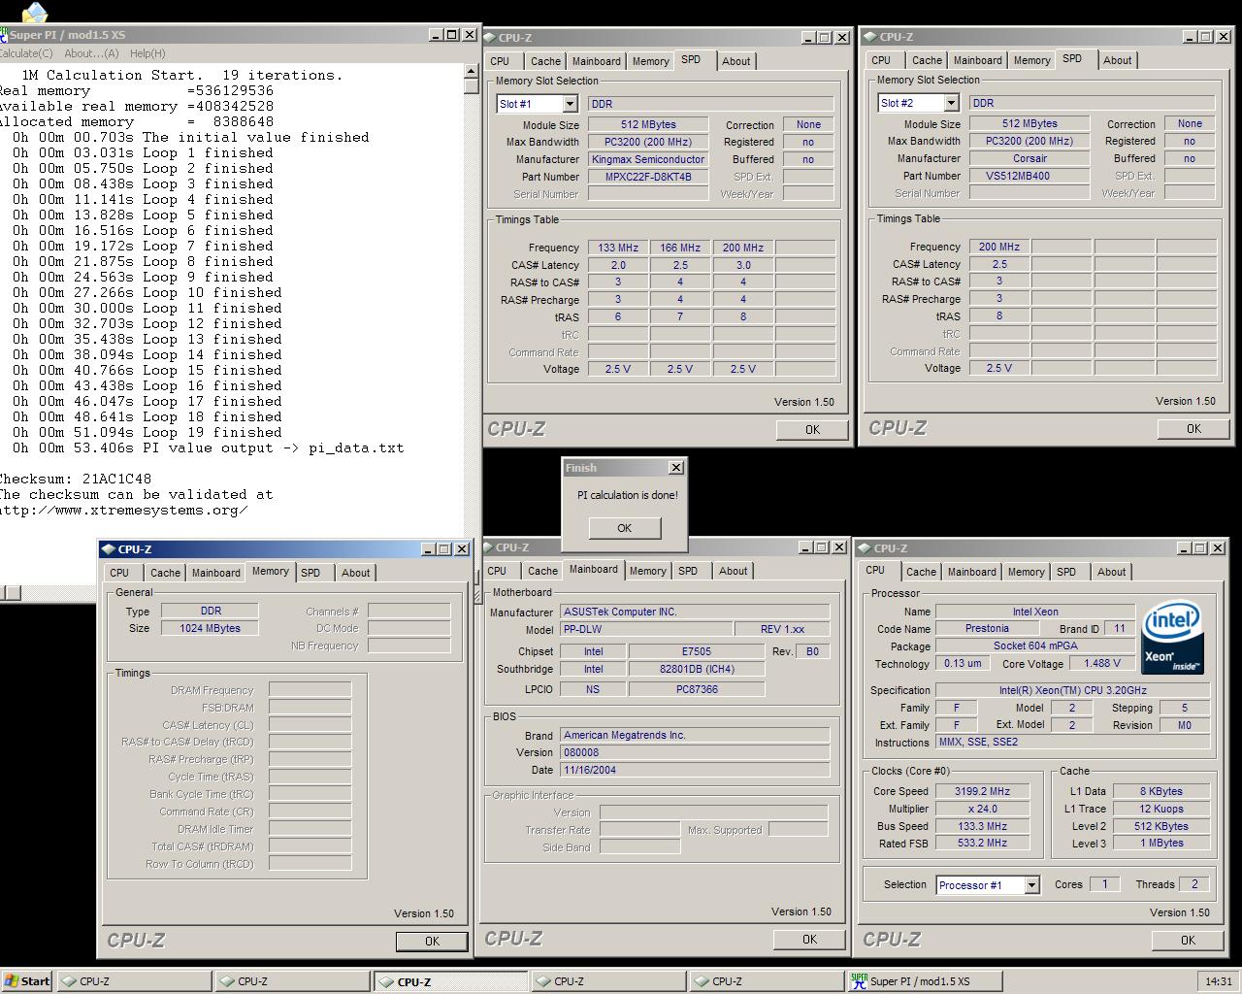Open CPU tab in the Memory window

tap(119, 573)
